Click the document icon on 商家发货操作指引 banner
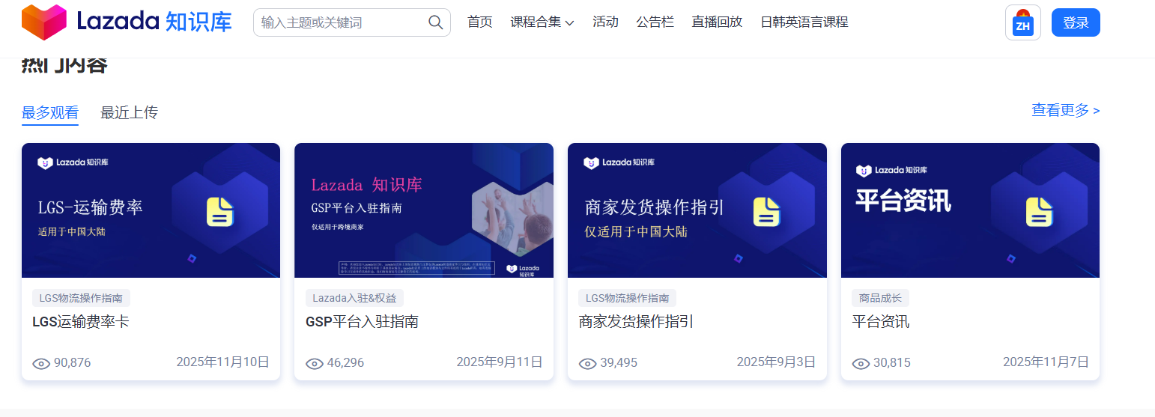This screenshot has width=1155, height=417. point(767,212)
